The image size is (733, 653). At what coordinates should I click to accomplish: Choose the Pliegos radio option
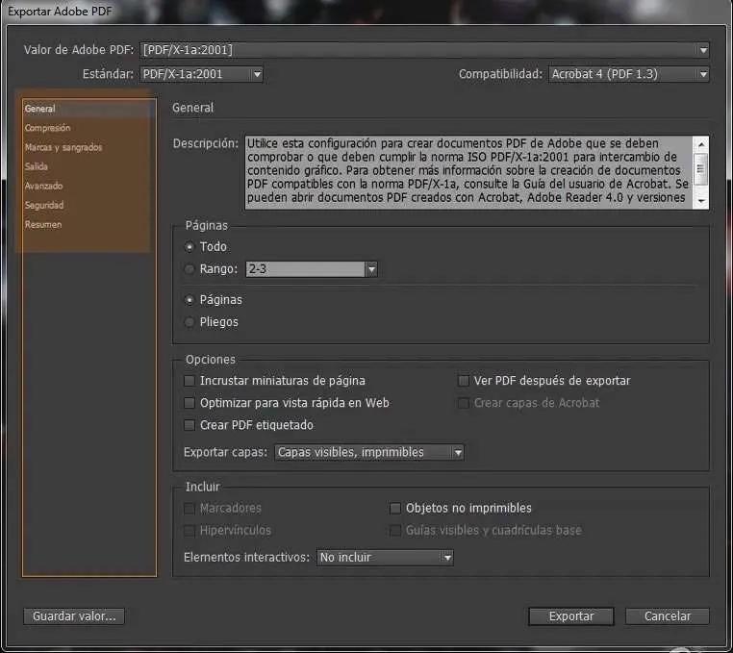click(190, 322)
